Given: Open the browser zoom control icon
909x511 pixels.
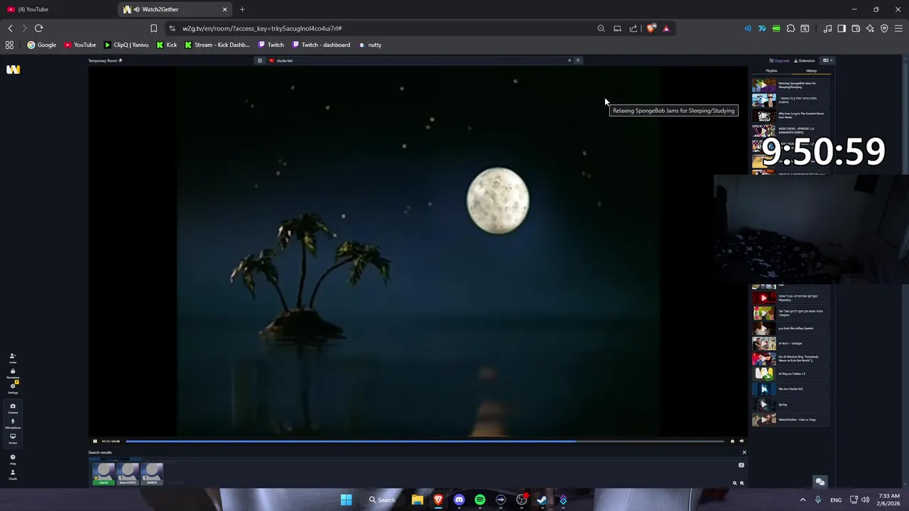Looking at the screenshot, I should click(601, 28).
